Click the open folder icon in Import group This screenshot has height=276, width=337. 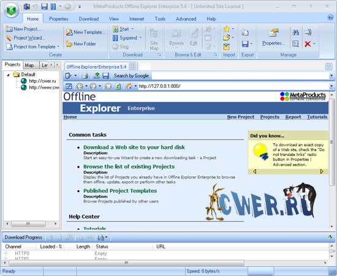point(226,38)
